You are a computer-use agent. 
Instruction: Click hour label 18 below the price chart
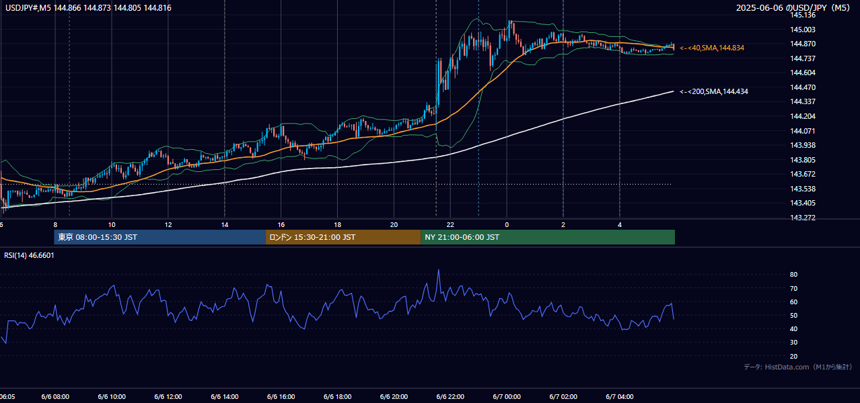338,225
